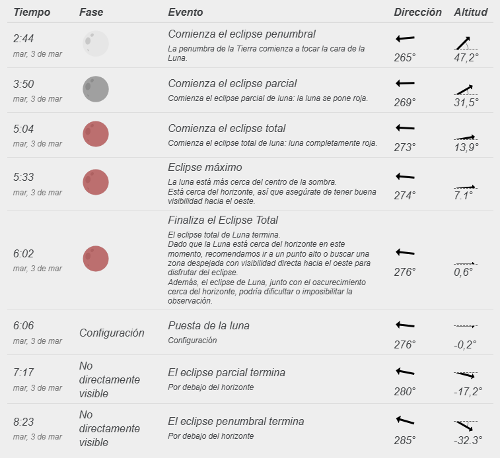Click the Eclipse máximo red moon icon

pos(95,181)
